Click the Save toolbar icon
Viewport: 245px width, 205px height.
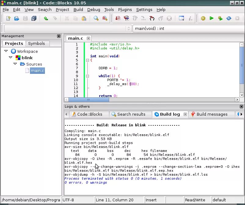25,18
